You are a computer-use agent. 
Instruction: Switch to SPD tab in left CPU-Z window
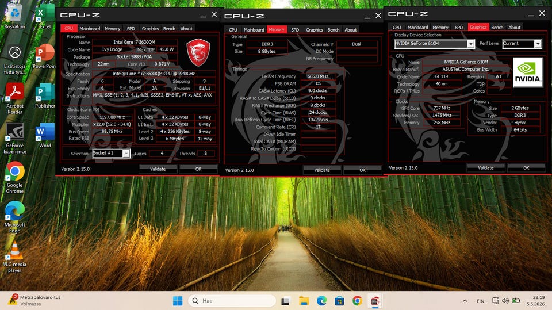coord(131,29)
